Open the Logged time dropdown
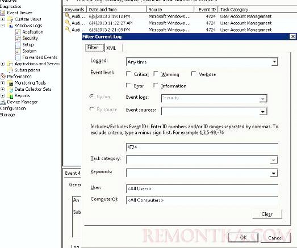The height and width of the screenshot is (248, 297). (x=274, y=62)
